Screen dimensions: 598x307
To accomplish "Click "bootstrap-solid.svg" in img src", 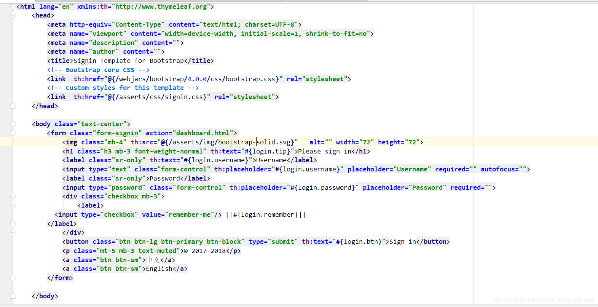I will pyautogui.click(x=254, y=142).
